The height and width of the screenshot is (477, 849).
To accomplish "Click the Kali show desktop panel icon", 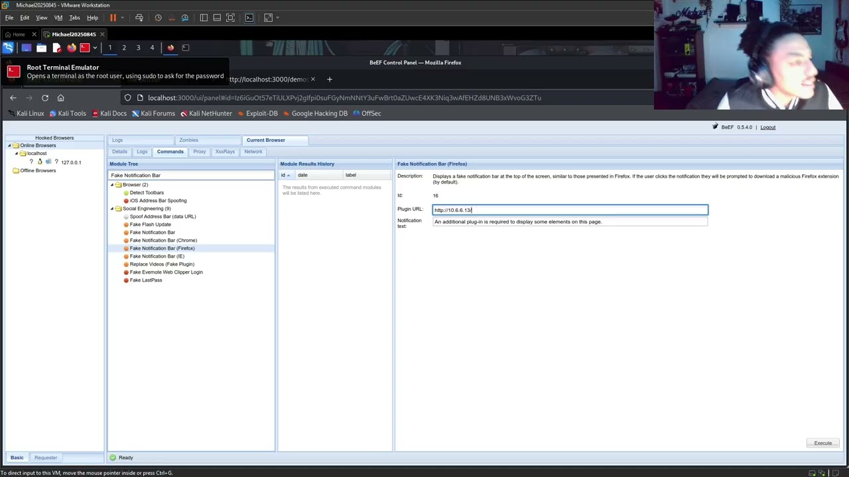I will 27,48.
